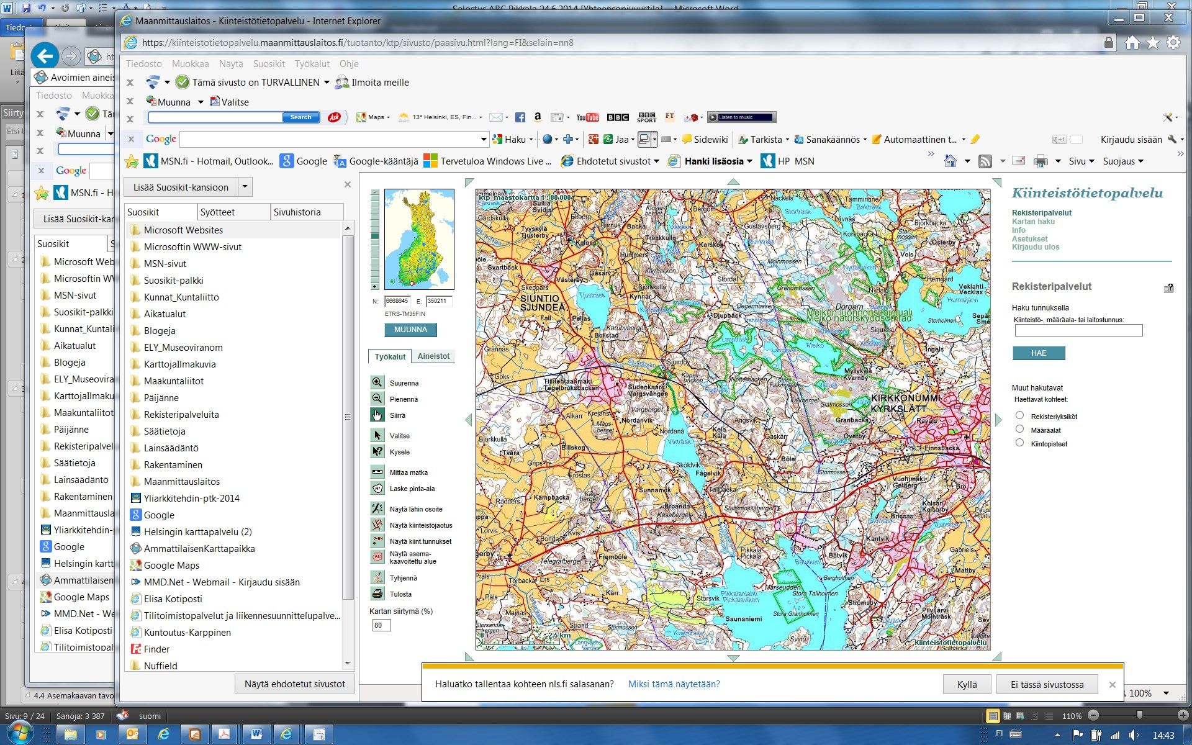Click the Finland overview map thumbnail
1192x745 pixels.
[x=419, y=239]
